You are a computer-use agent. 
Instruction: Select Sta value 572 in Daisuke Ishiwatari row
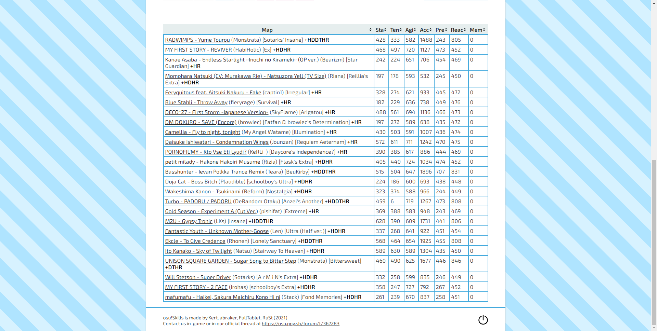click(380, 142)
